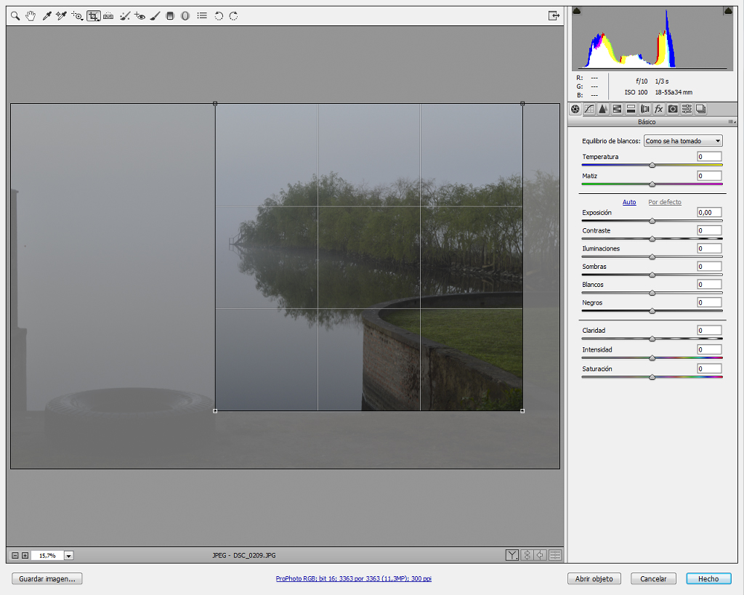This screenshot has height=595, width=744.
Task: Activate the Targeted Adjustment tool
Action: (x=77, y=16)
